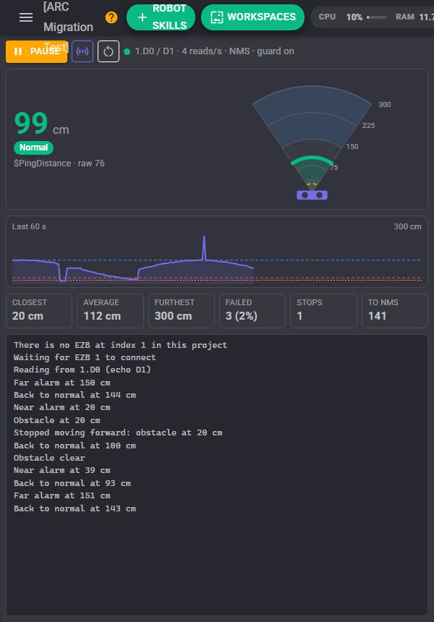Image resolution: width=434 pixels, height=622 pixels.
Task: Select the FURTHEST 300 cm stat card
Action: (x=182, y=311)
